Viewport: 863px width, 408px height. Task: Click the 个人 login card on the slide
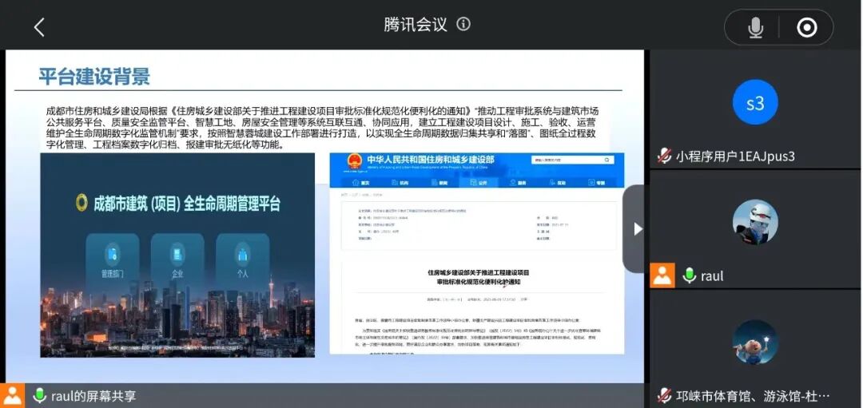coord(242,260)
